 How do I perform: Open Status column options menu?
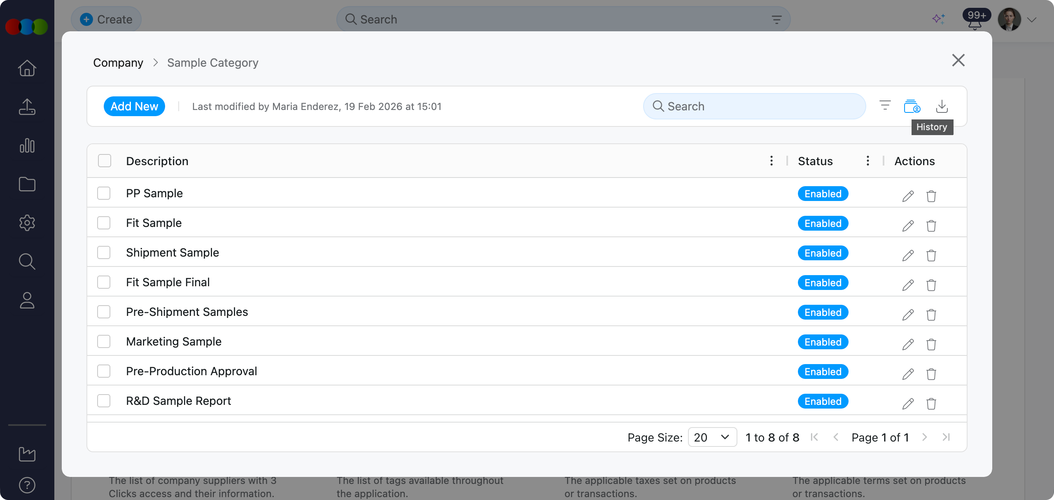point(867,161)
